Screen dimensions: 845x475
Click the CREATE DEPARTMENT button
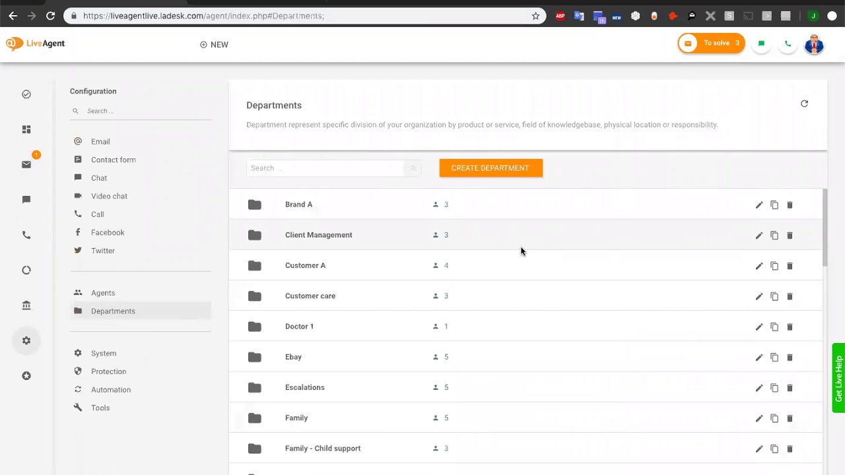click(x=490, y=168)
